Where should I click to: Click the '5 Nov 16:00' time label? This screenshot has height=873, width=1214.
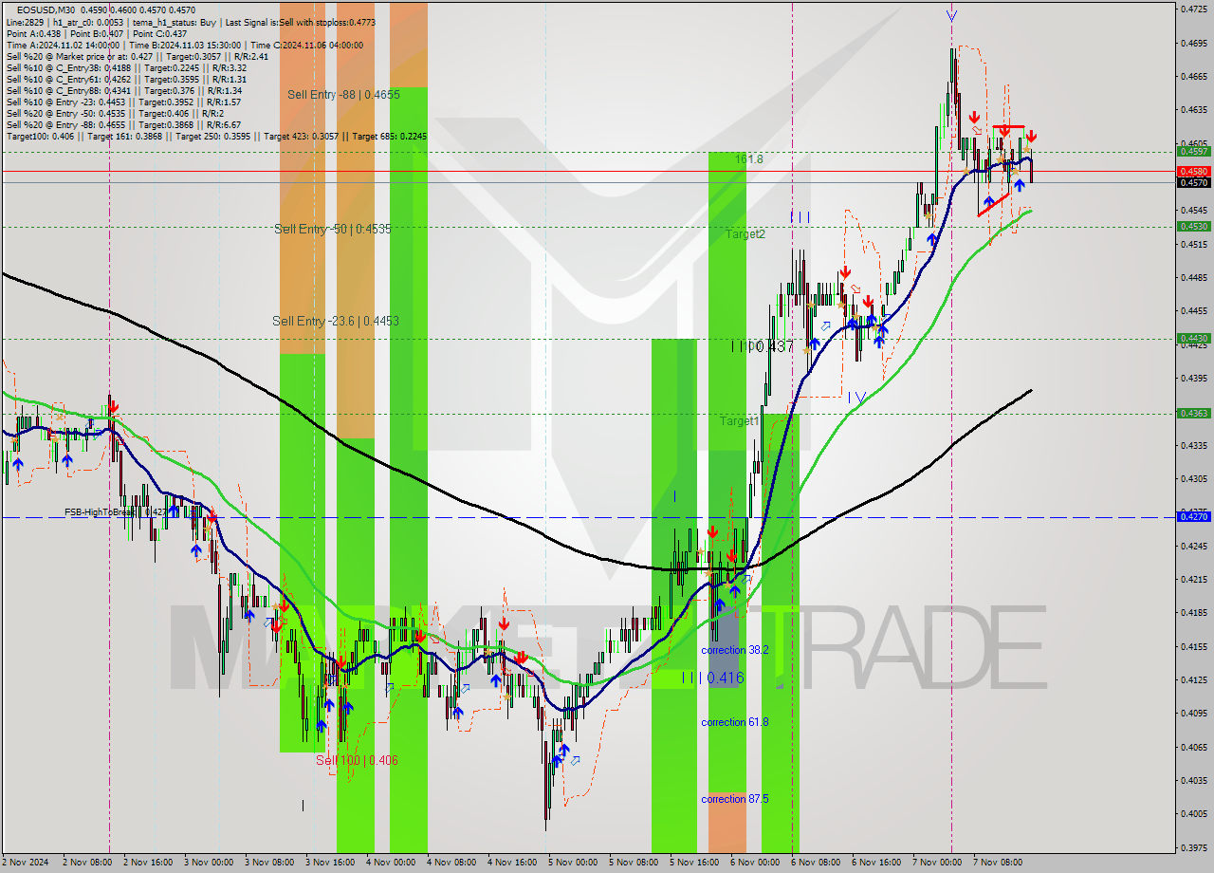pyautogui.click(x=694, y=863)
